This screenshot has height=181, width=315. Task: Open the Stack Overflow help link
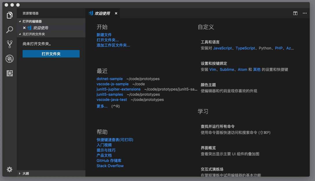(x=110, y=166)
